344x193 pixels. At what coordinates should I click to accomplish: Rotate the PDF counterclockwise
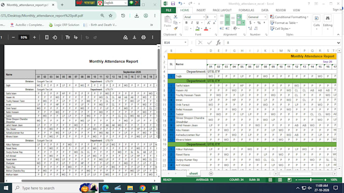(55, 37)
